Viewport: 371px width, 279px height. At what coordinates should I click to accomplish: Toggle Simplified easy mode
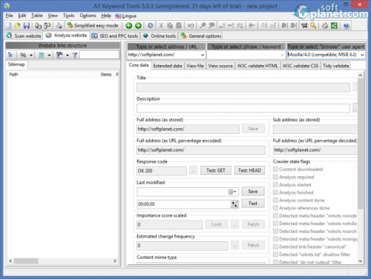[93, 26]
